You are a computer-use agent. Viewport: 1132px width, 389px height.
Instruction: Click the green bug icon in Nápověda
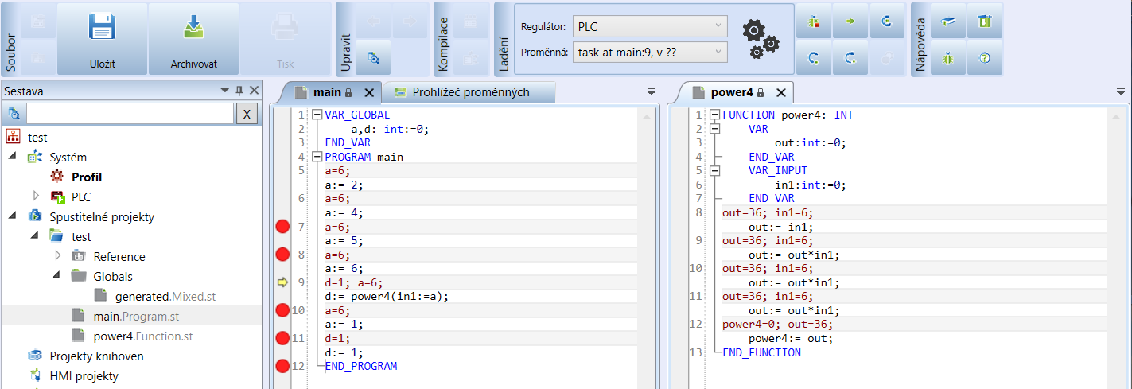click(x=948, y=57)
